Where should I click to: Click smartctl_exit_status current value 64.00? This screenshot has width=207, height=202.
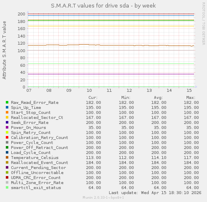click(95, 188)
